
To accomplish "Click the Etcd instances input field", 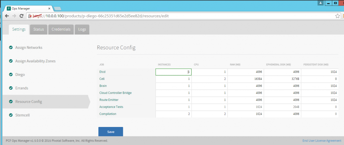I will tap(174, 72).
